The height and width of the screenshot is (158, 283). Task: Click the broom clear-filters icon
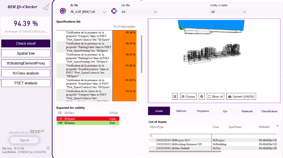point(46,7)
